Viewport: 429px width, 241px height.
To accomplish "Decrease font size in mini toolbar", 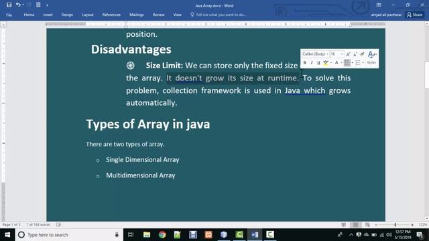I will click(355, 54).
